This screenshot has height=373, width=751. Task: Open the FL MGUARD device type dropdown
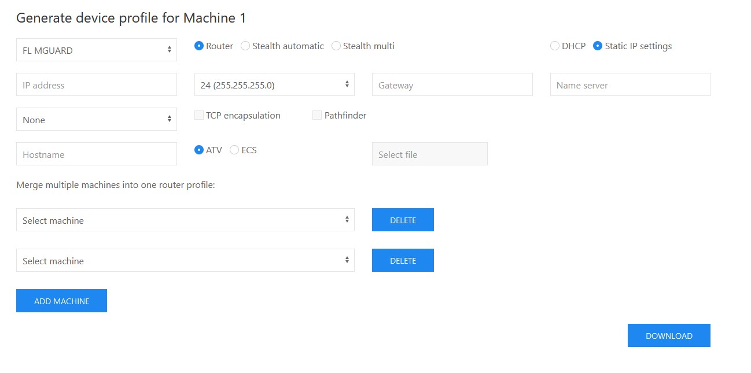[x=96, y=50]
